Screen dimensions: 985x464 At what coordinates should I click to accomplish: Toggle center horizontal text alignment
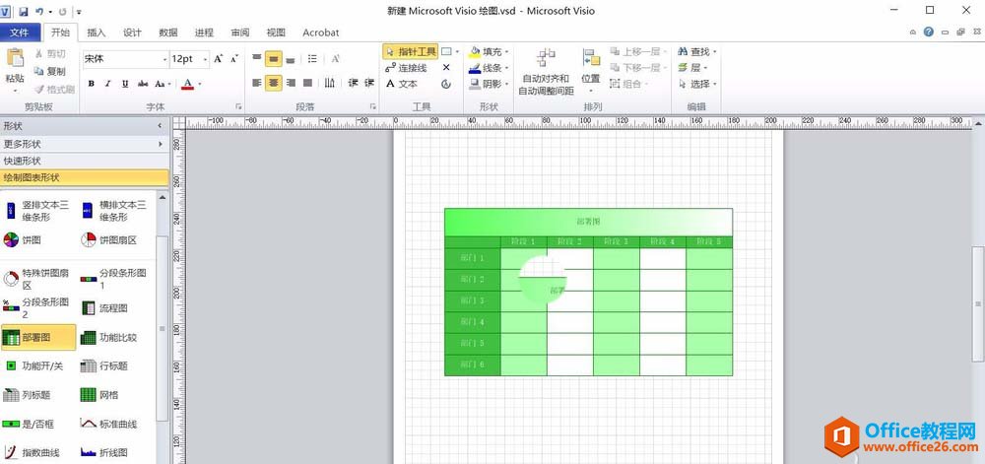(273, 83)
